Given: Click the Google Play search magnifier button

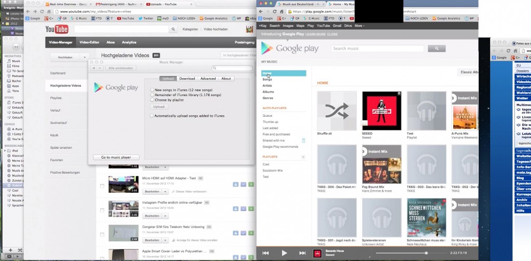Looking at the screenshot, I should 437,49.
